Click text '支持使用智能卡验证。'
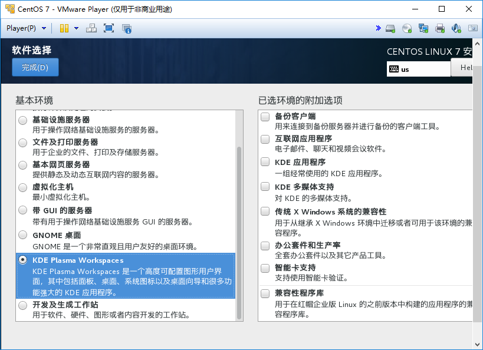This screenshot has height=350, width=483. (311, 278)
